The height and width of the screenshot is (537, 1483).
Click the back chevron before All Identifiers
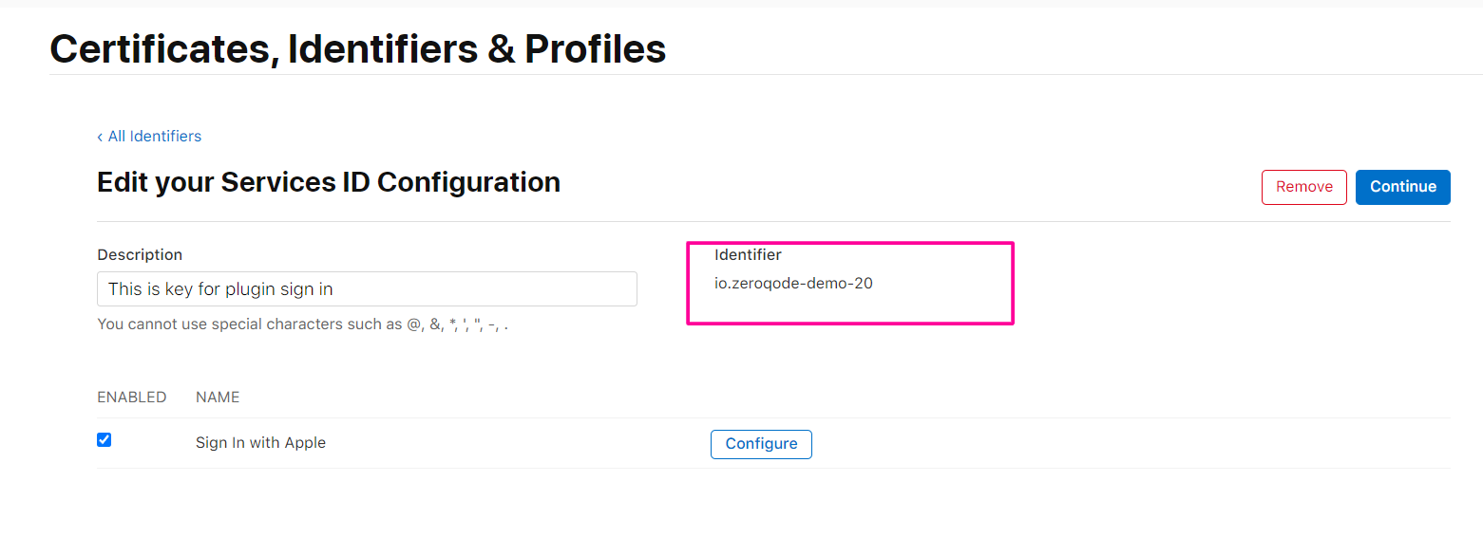coord(100,138)
